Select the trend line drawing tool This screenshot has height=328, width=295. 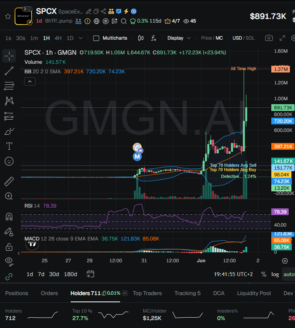tap(9, 71)
